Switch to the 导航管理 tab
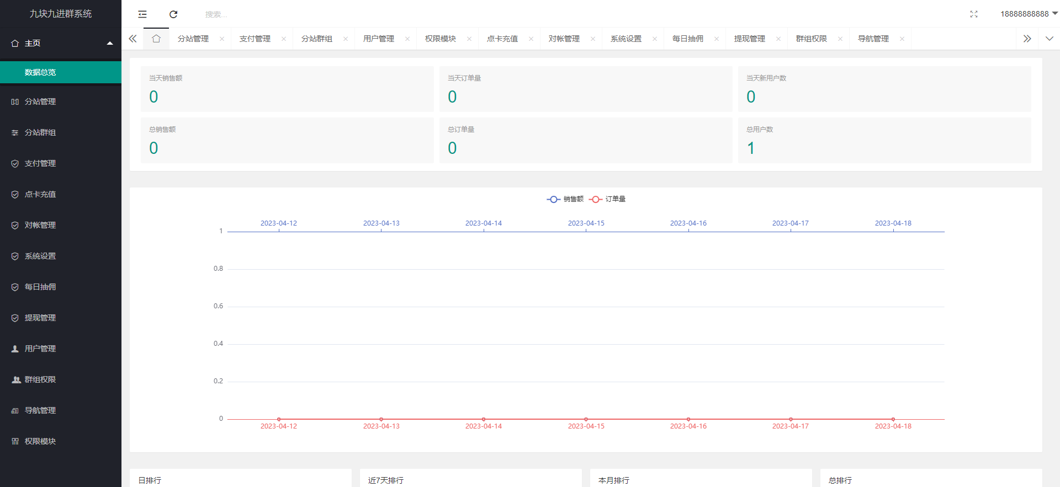 click(x=873, y=39)
